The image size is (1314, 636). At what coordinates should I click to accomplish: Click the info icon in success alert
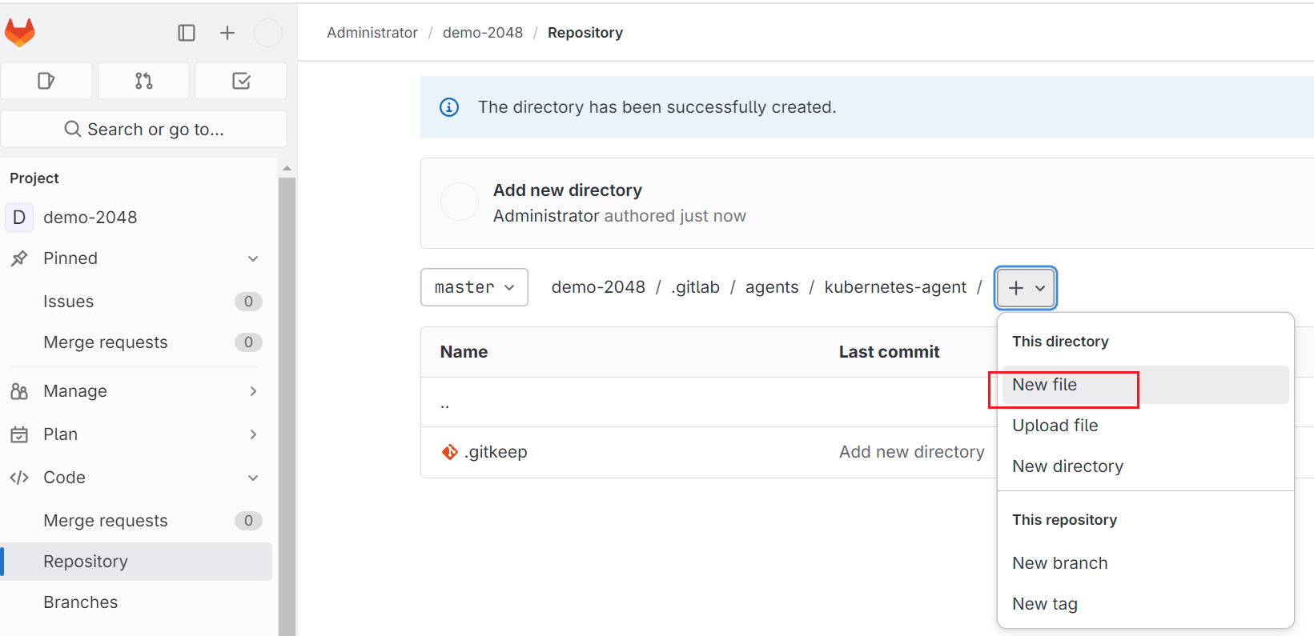pos(449,107)
